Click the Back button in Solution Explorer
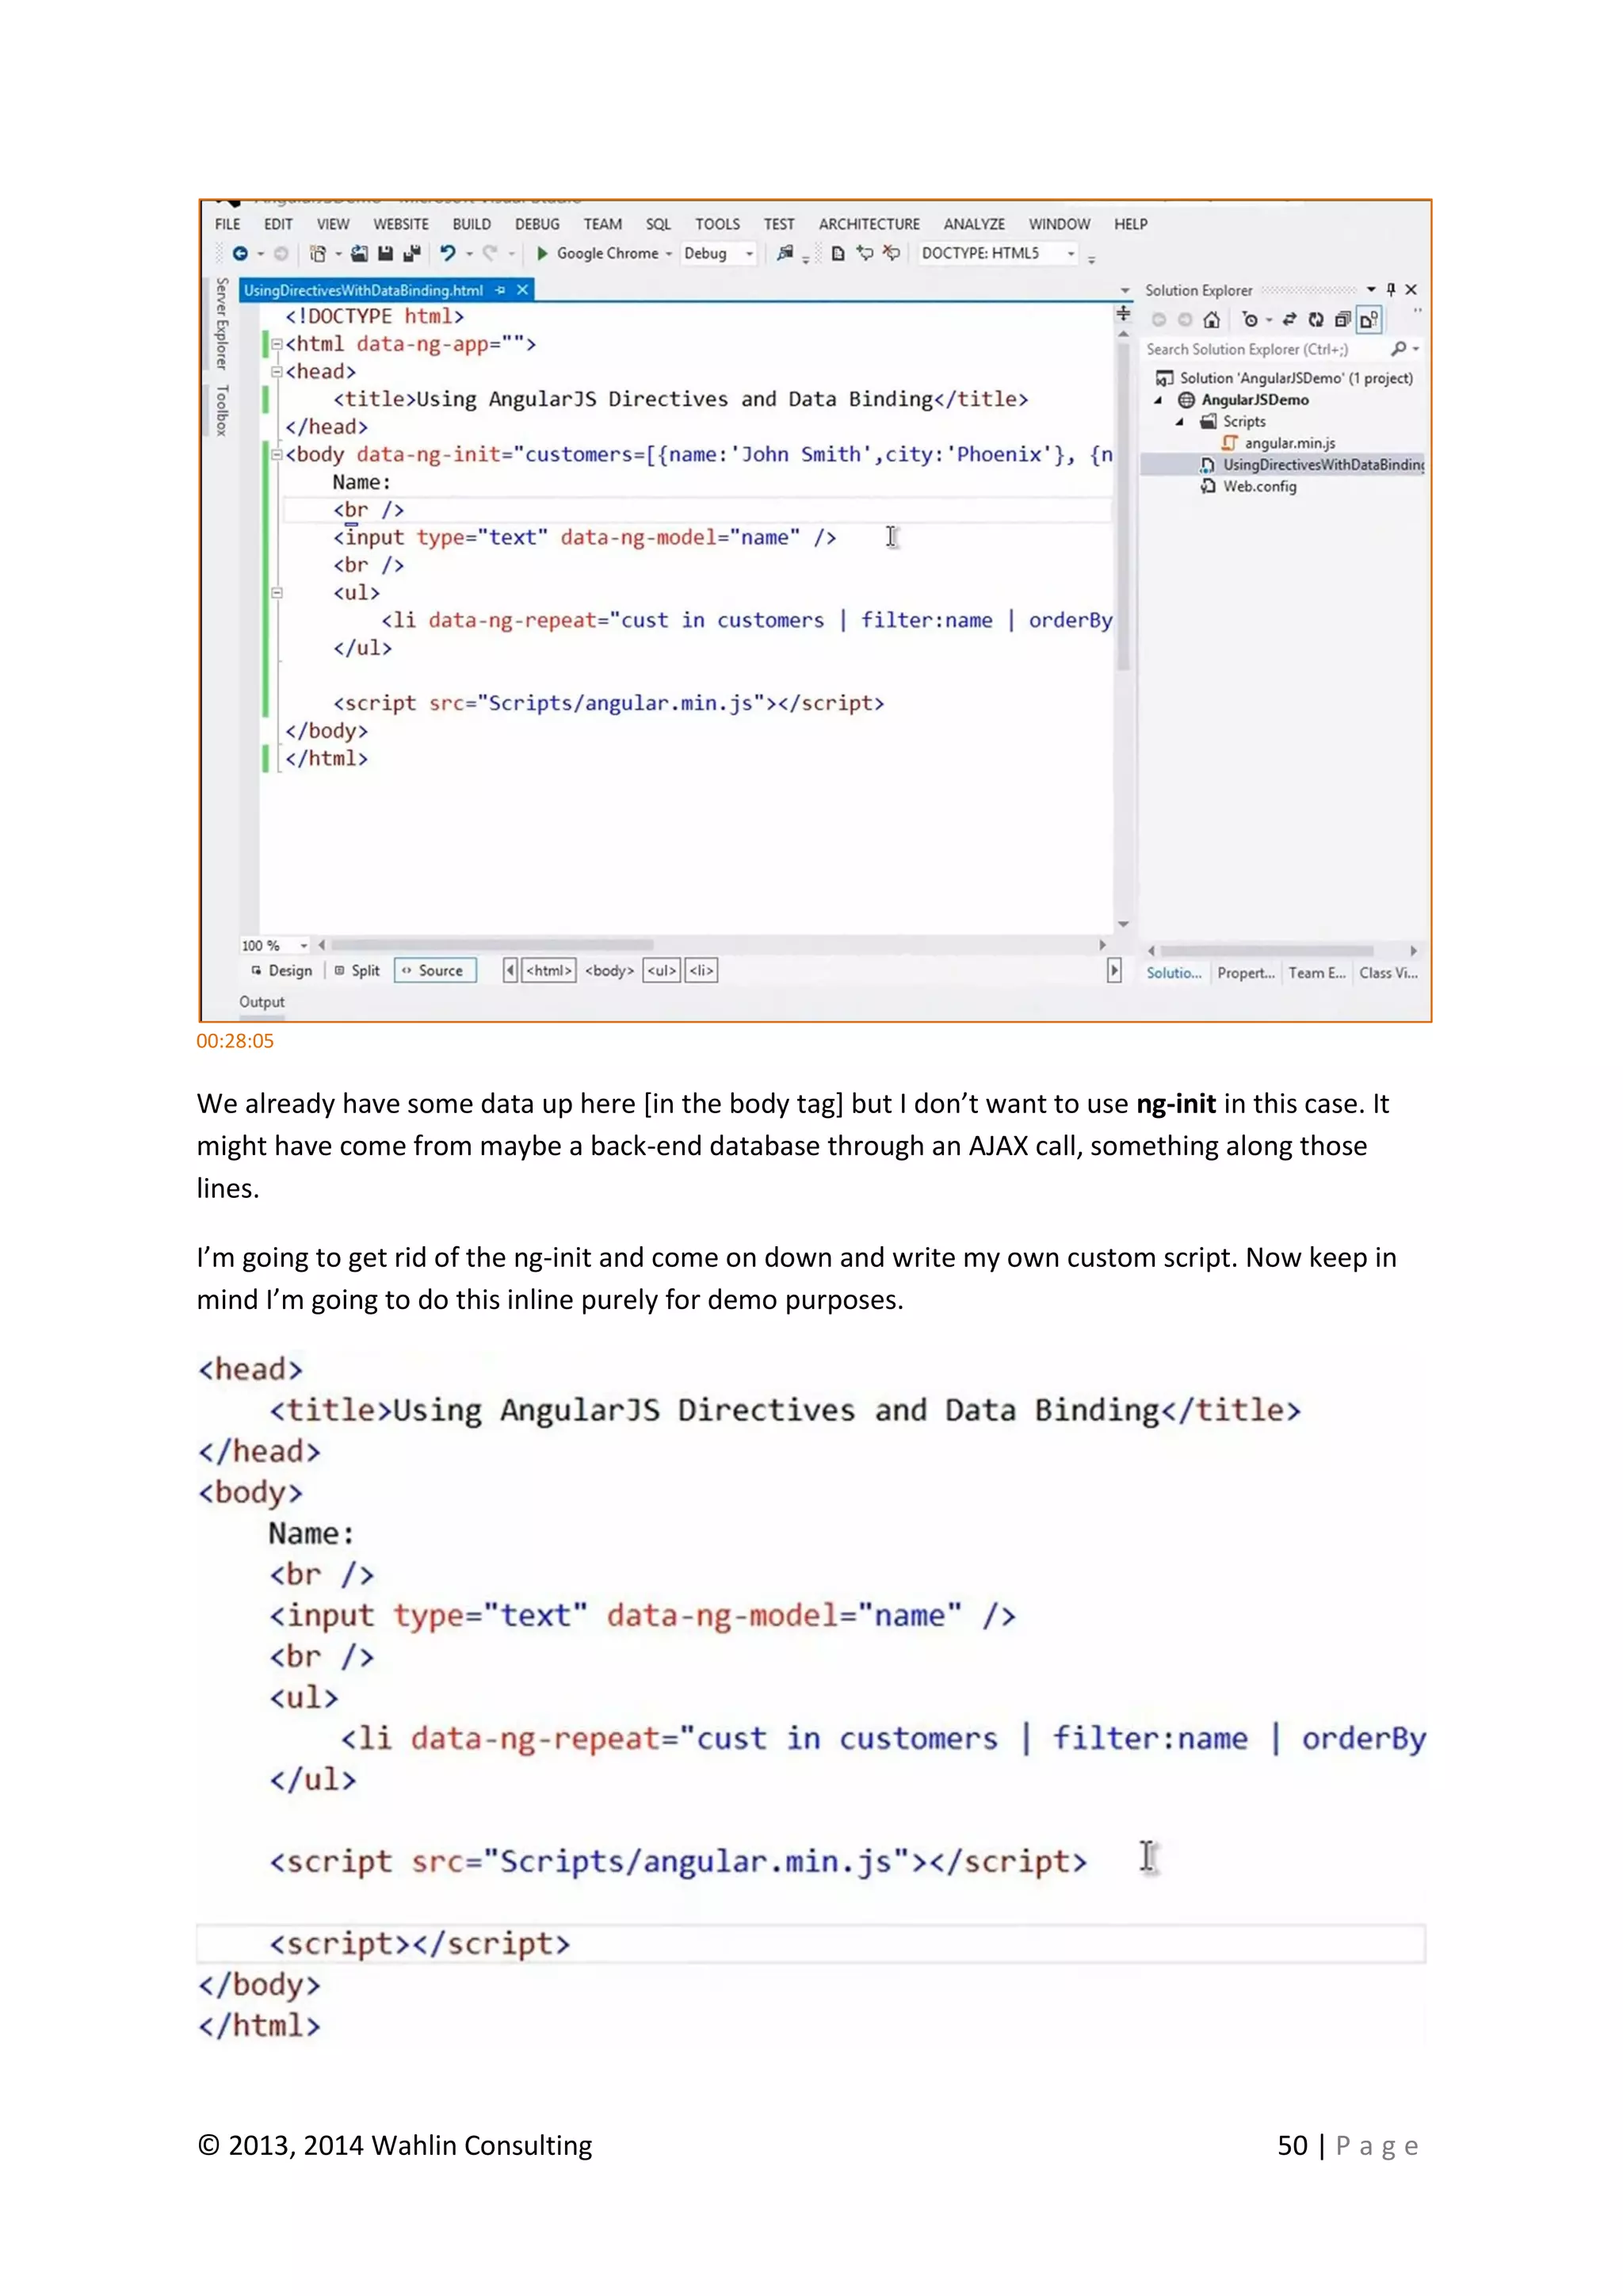 coord(1159,320)
